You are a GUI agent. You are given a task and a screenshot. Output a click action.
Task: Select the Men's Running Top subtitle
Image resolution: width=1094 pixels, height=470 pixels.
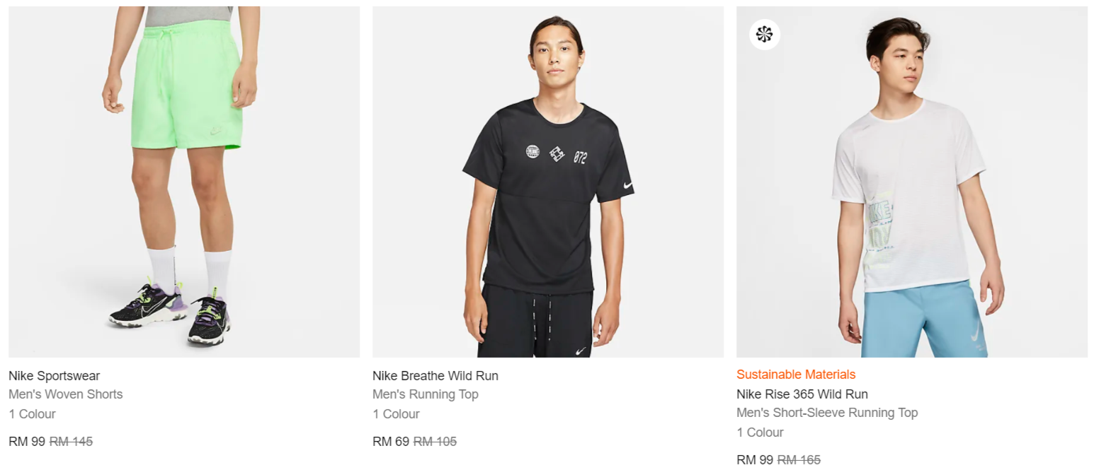point(426,394)
